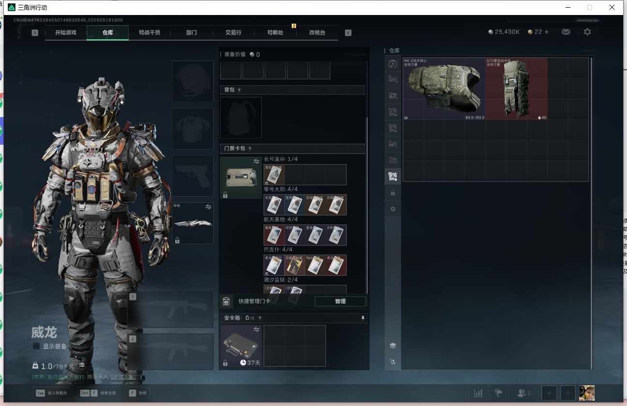
Task: Click the Q key icon left of the tabs
Action: pos(35,33)
